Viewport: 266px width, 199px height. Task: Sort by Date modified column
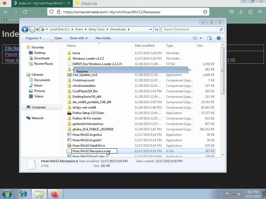pyautogui.click(x=144, y=46)
